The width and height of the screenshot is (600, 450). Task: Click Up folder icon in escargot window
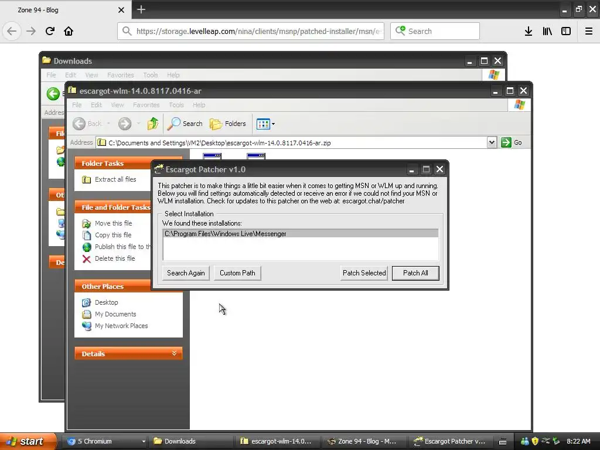click(153, 124)
